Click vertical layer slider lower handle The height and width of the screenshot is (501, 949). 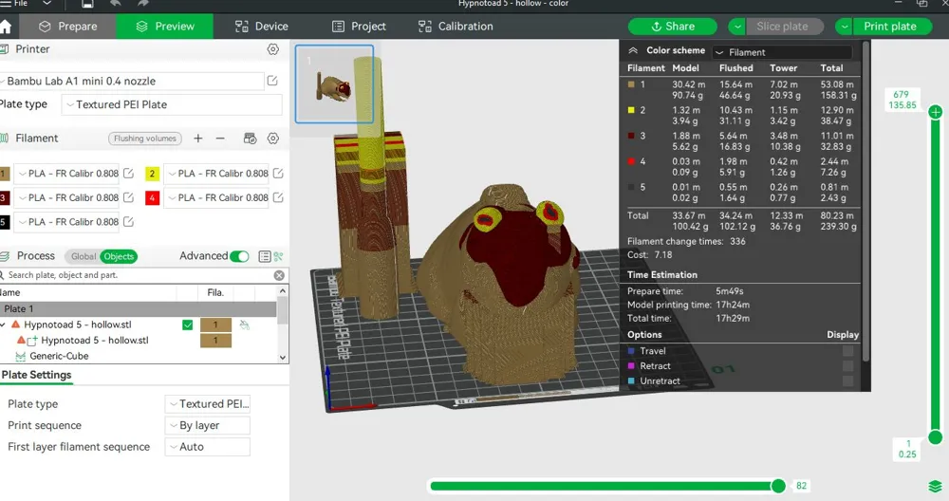pyautogui.click(x=936, y=437)
